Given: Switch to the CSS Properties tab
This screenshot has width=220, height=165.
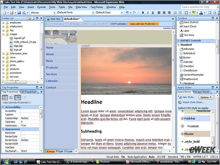Looking at the screenshot, I should (x=29, y=92).
